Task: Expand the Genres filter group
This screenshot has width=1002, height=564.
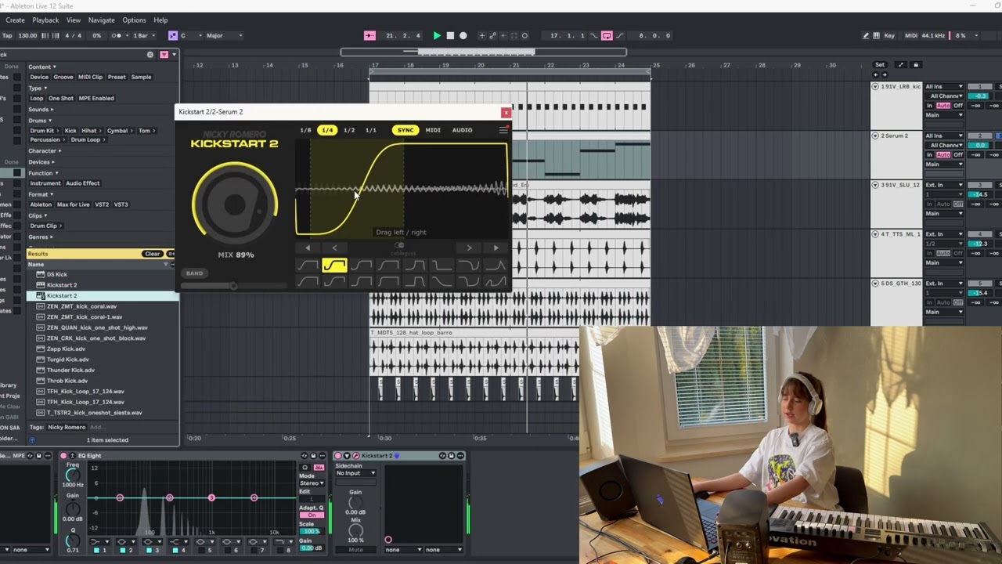Action: click(41, 237)
